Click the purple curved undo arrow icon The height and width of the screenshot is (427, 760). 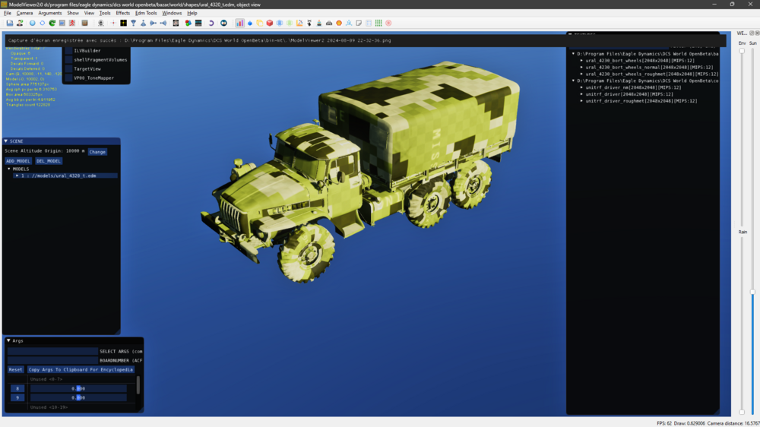pos(211,23)
